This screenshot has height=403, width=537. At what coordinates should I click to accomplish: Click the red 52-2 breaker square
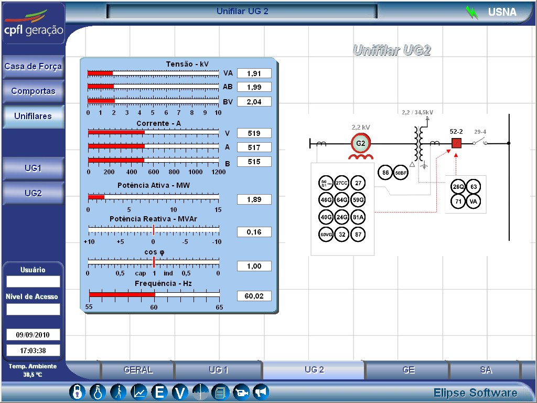click(x=456, y=143)
